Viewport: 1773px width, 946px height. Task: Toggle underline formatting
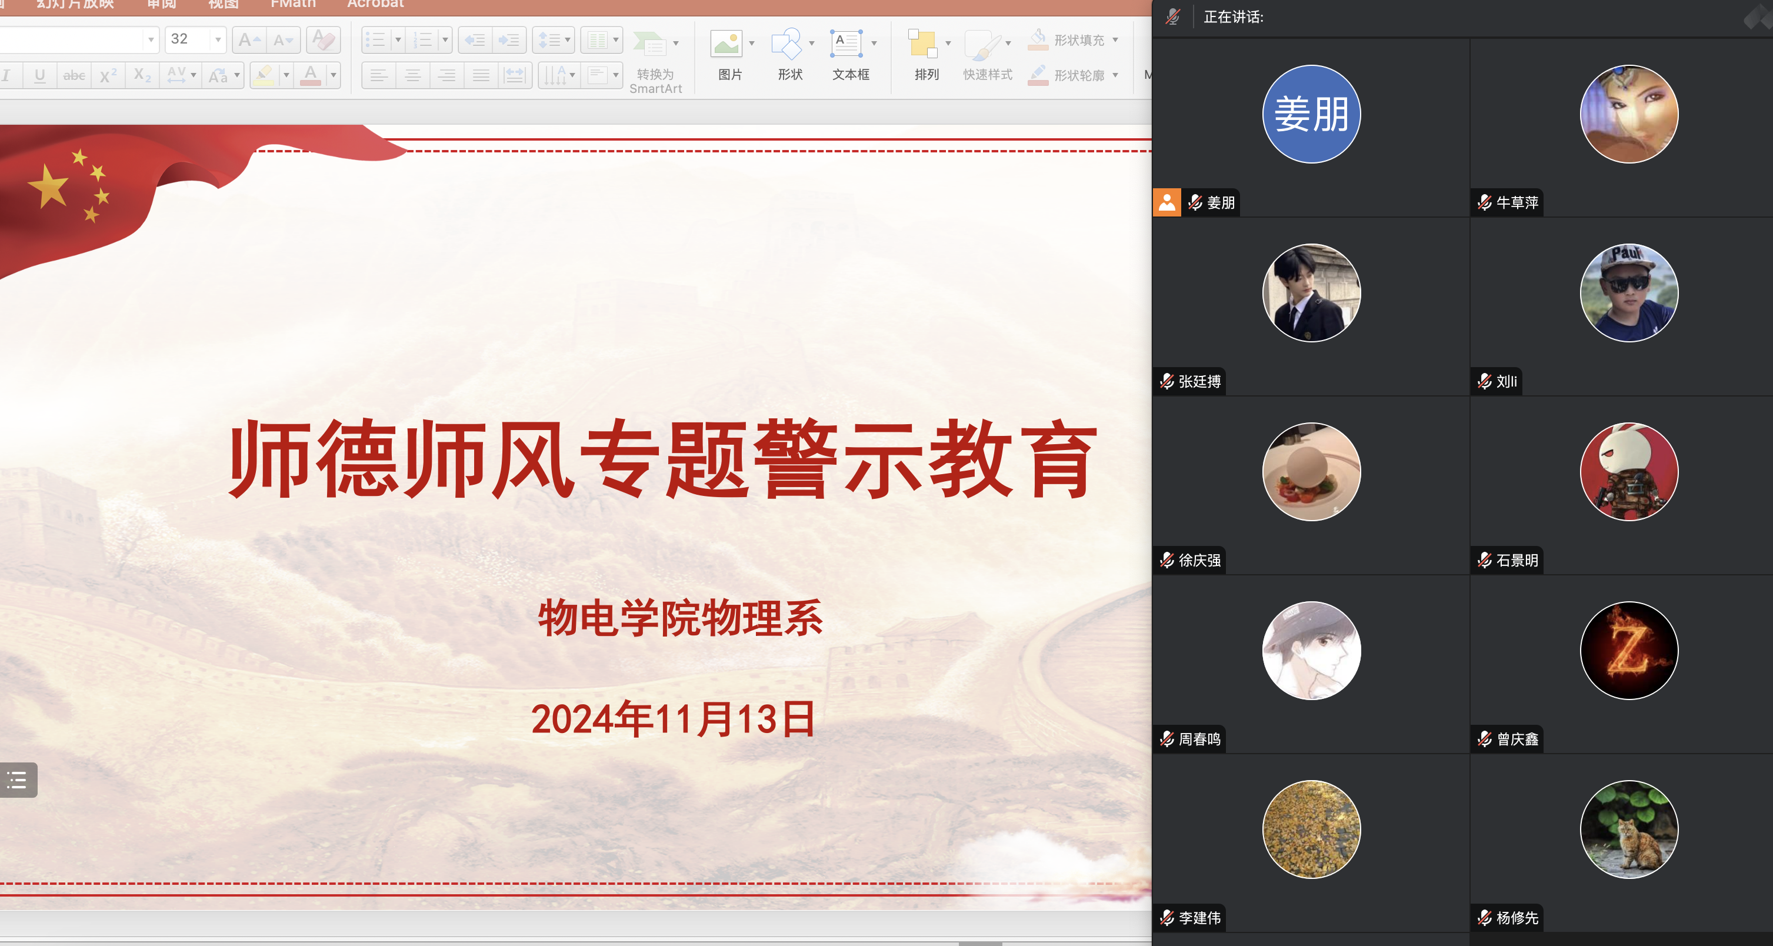click(x=40, y=75)
